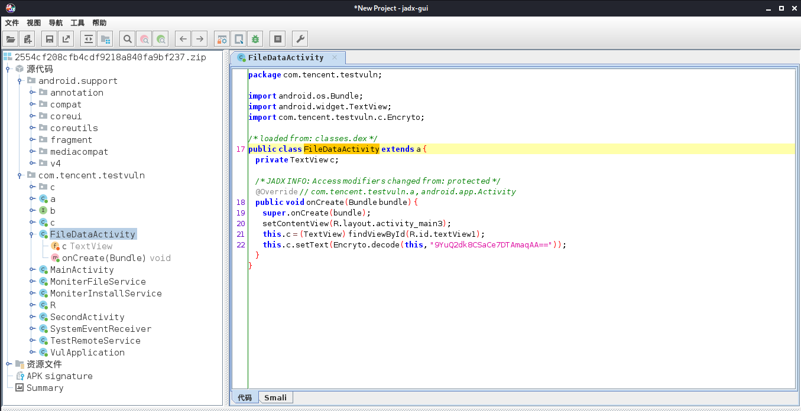The width and height of the screenshot is (801, 411).
Task: Toggle sync with editor icon
Action: coord(89,39)
